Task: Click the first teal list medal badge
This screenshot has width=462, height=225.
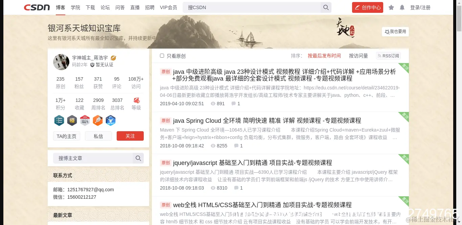Action: pyautogui.click(x=59, y=120)
